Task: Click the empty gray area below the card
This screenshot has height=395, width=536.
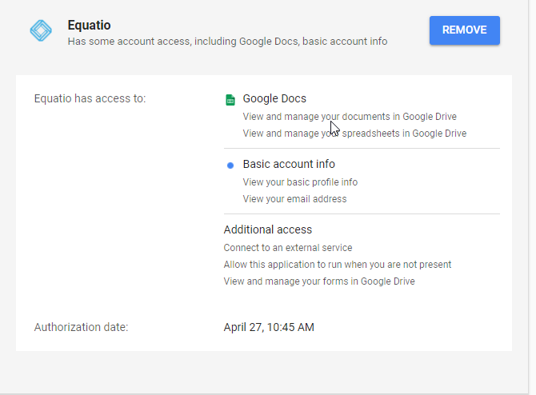Action: point(264,372)
